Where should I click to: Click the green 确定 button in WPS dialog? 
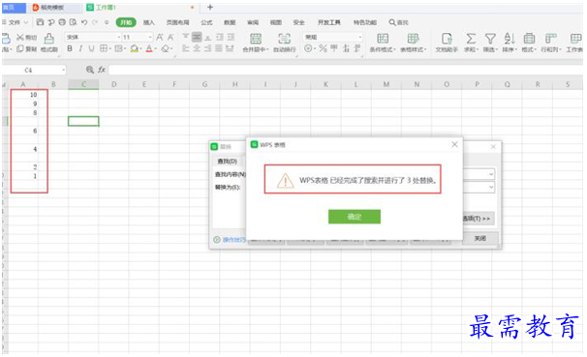pyautogui.click(x=355, y=217)
